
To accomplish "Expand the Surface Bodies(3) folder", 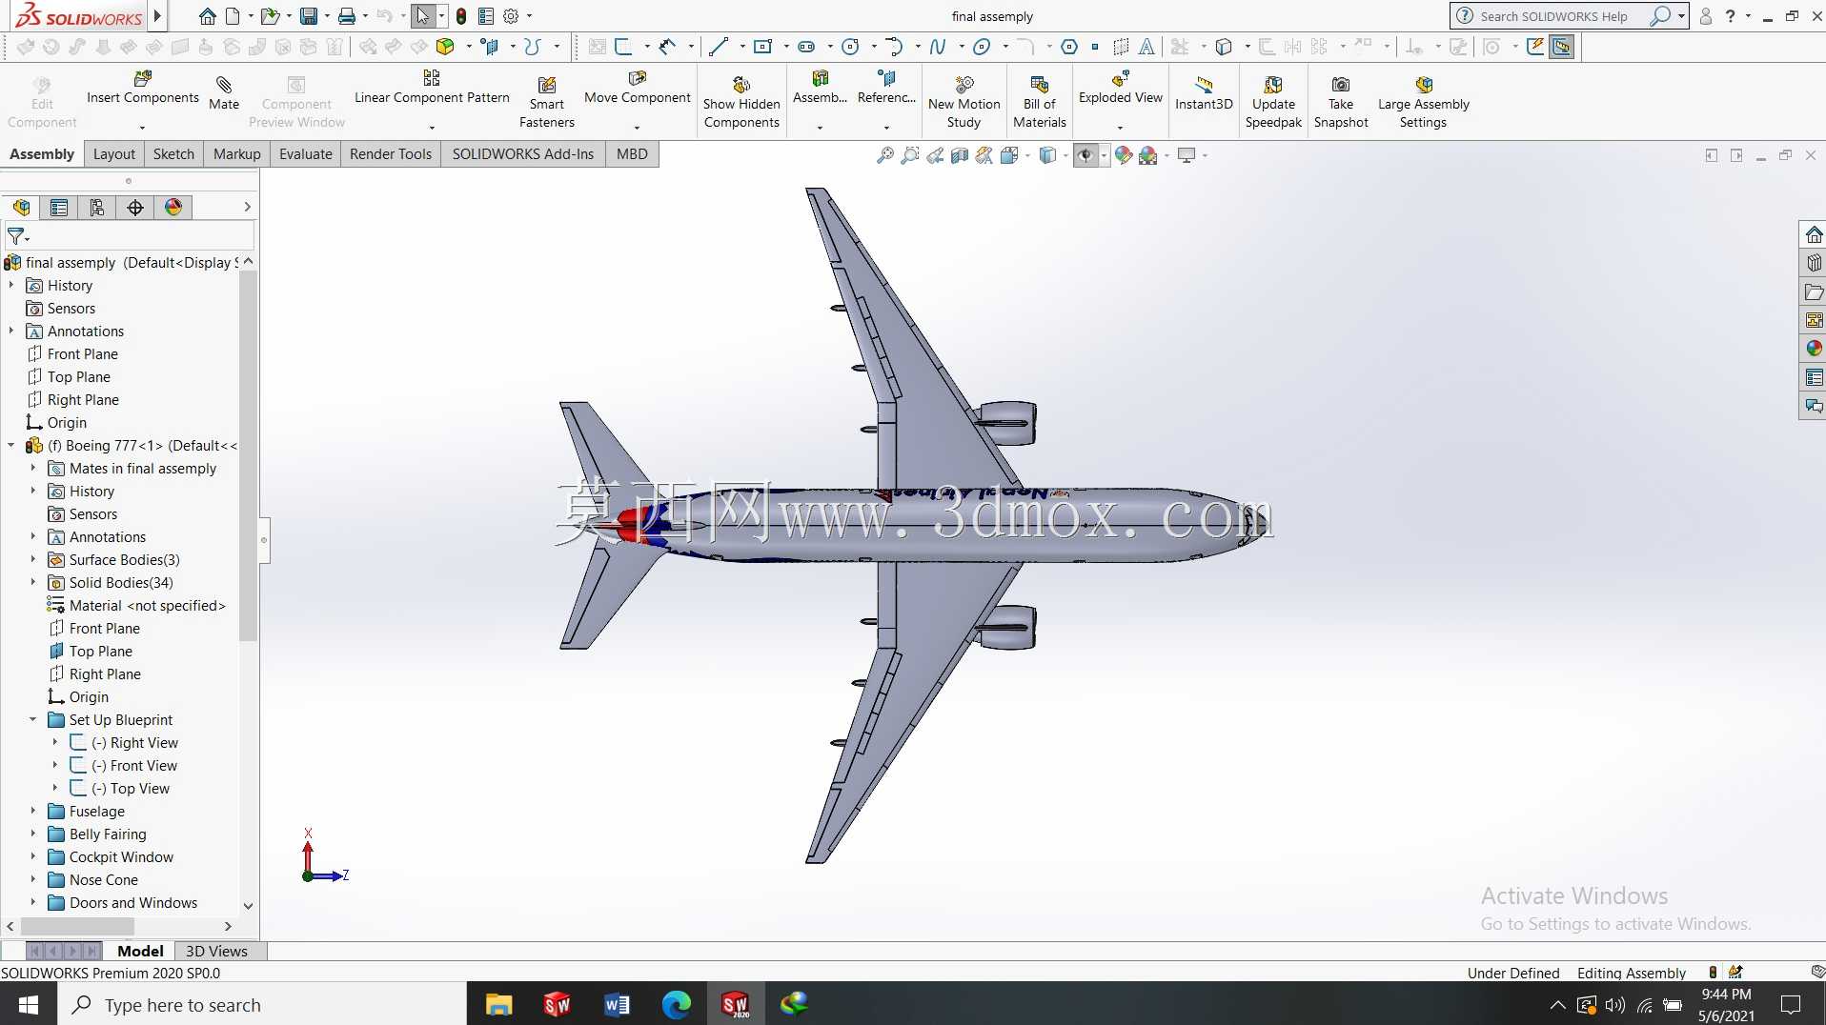I will (x=32, y=559).
